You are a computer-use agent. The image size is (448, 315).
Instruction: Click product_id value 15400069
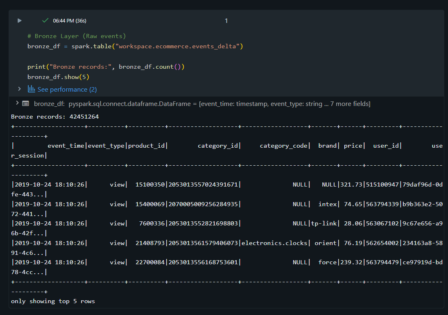[x=150, y=204]
